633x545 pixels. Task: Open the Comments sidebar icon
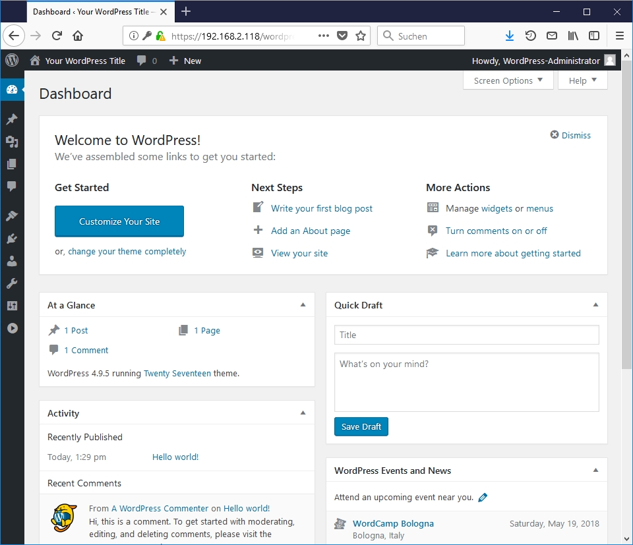tap(12, 186)
